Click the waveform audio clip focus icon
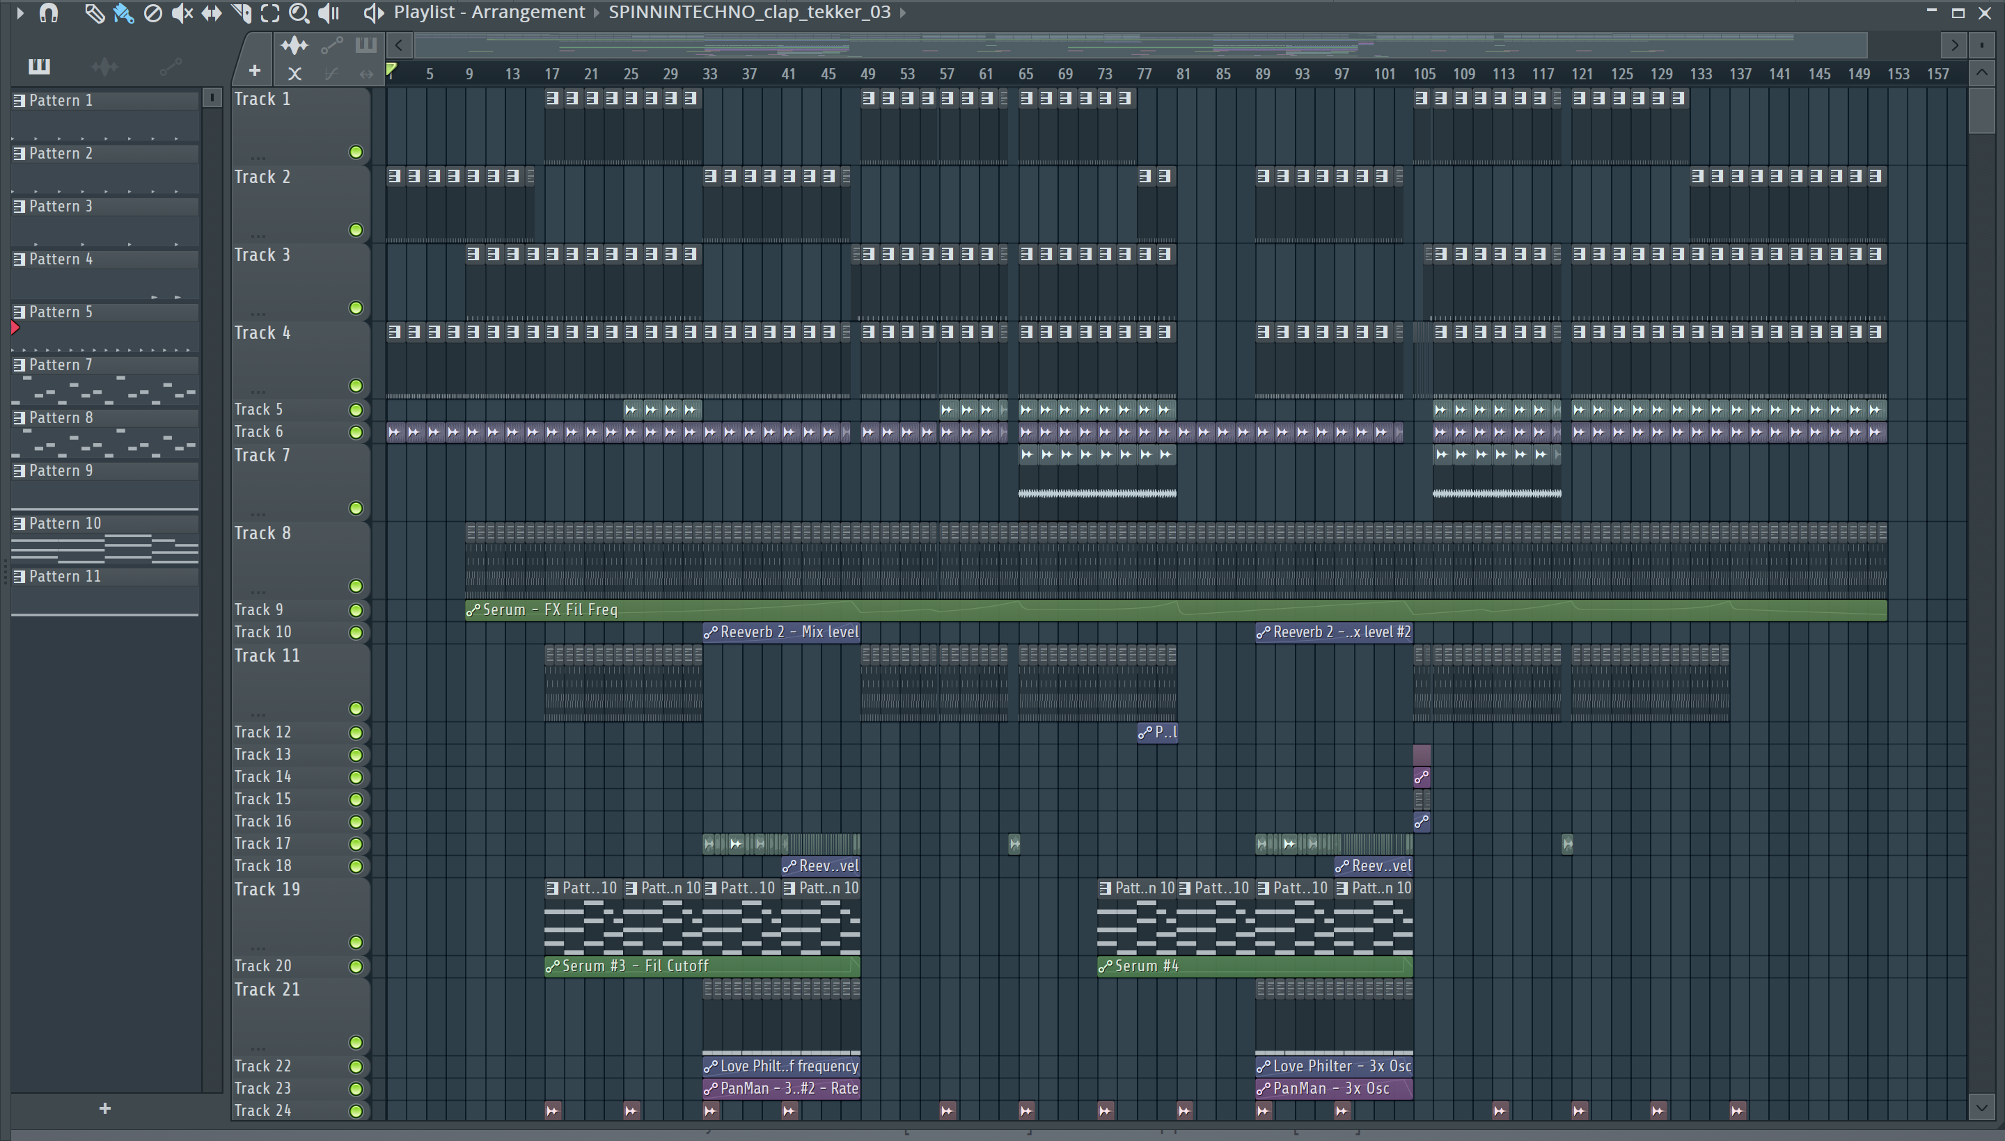2005x1141 pixels. coord(294,45)
